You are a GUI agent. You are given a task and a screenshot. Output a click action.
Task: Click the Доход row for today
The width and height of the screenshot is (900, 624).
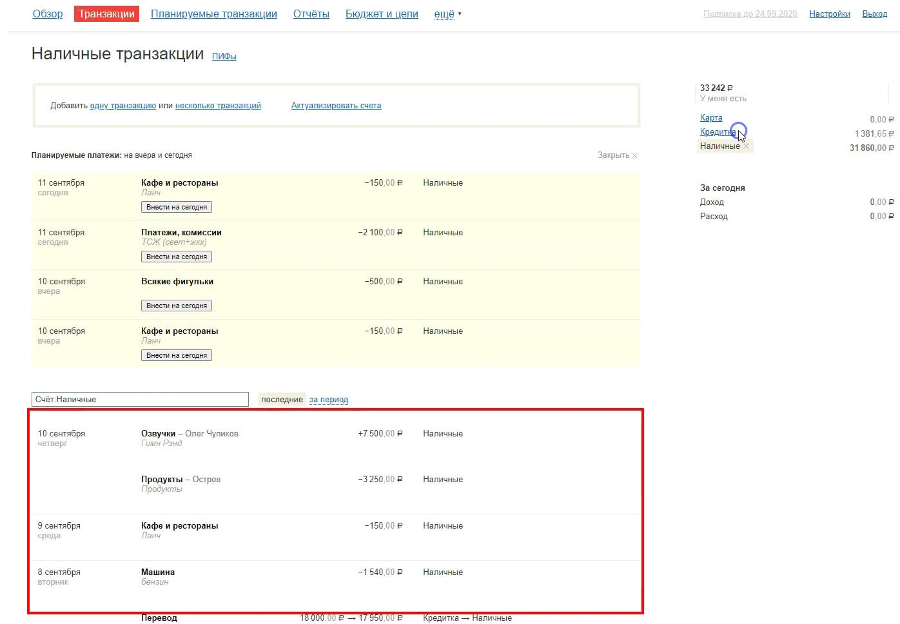[797, 202]
